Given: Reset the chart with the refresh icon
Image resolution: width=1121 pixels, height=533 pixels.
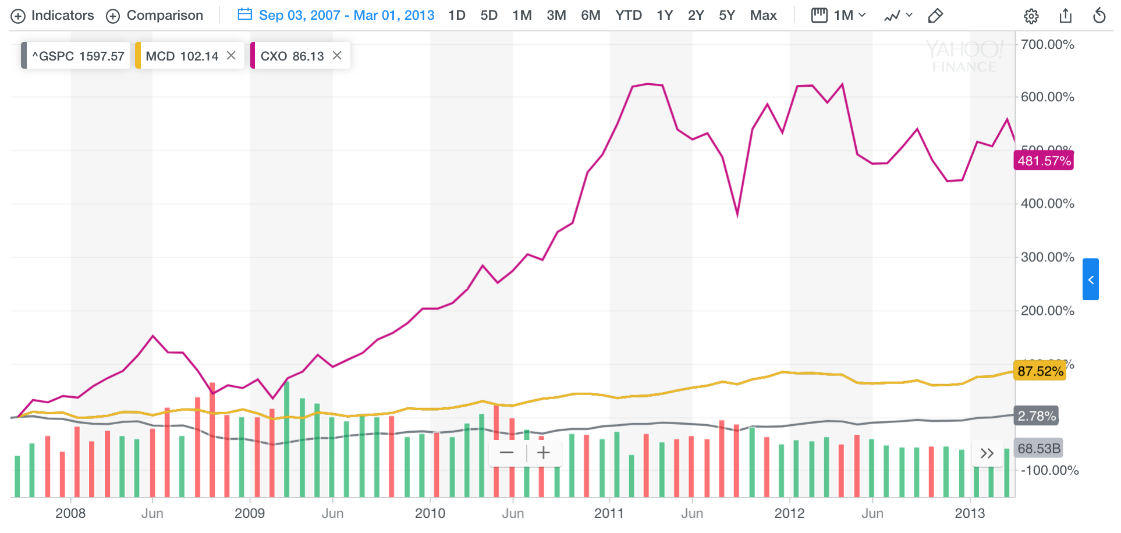Looking at the screenshot, I should (x=1099, y=16).
